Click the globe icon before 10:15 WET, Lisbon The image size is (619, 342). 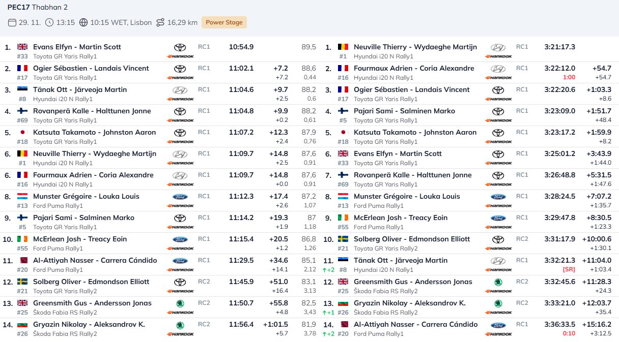[83, 22]
